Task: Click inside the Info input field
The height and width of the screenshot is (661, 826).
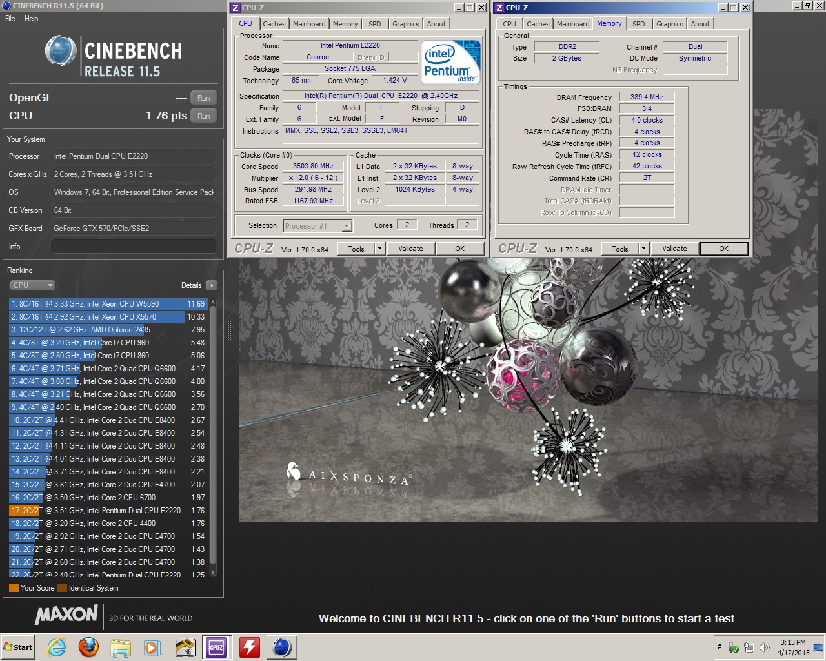Action: tap(134, 247)
